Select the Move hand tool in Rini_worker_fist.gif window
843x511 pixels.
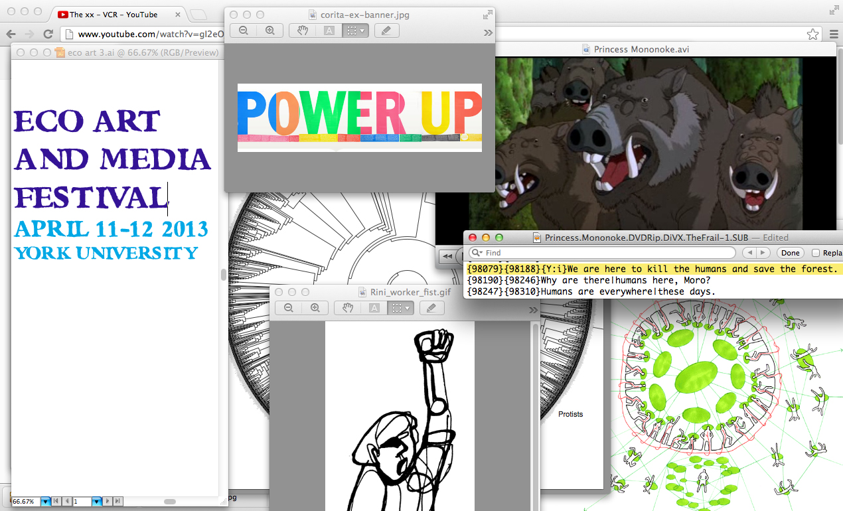click(x=348, y=308)
